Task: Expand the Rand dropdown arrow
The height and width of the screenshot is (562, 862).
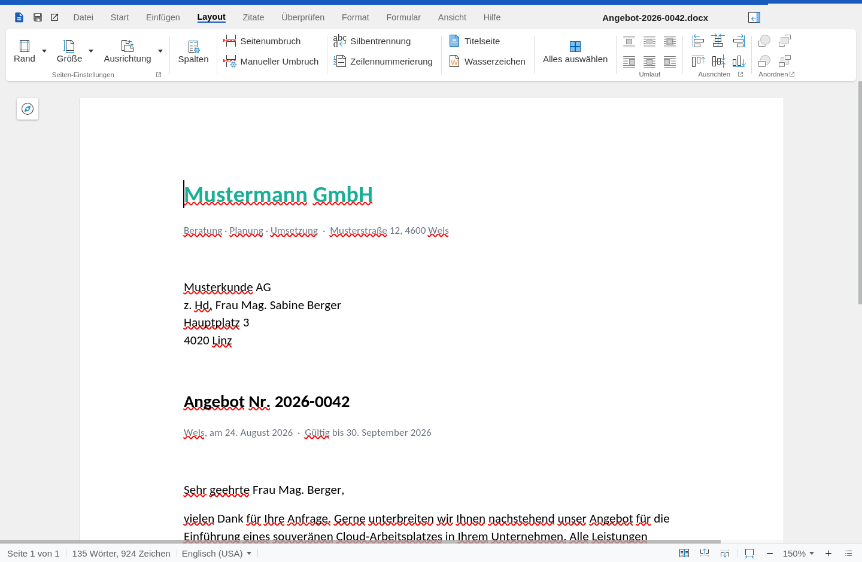Action: [44, 51]
